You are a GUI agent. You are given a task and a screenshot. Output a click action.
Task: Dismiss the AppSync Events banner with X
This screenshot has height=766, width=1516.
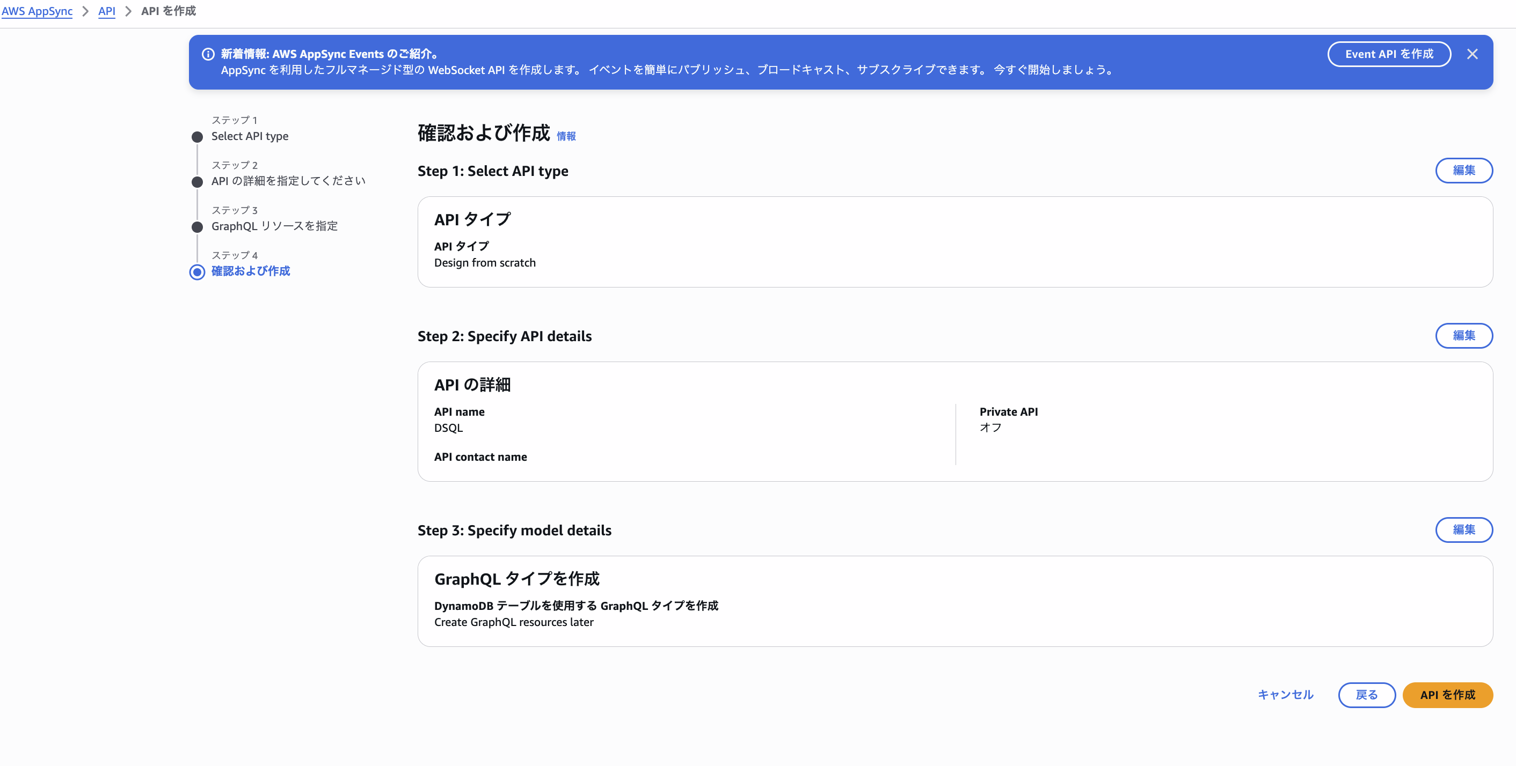tap(1472, 54)
